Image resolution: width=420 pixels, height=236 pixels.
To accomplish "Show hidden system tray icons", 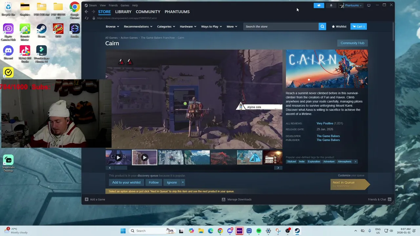I will coord(355,231).
